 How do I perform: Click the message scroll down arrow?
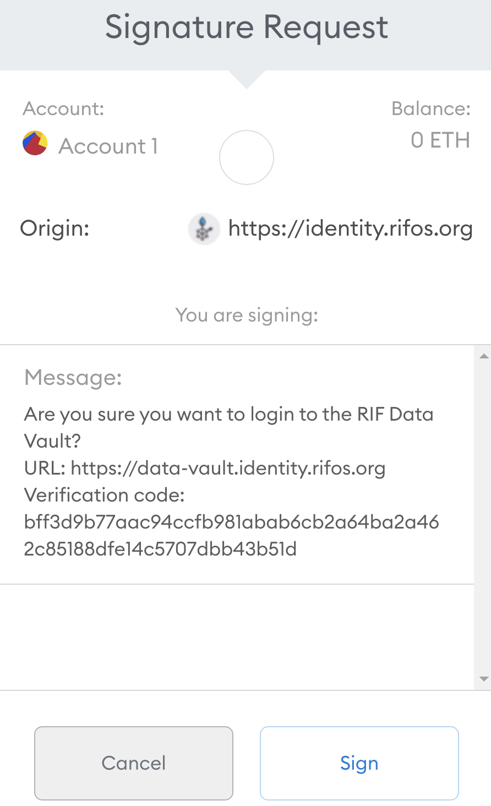(484, 679)
